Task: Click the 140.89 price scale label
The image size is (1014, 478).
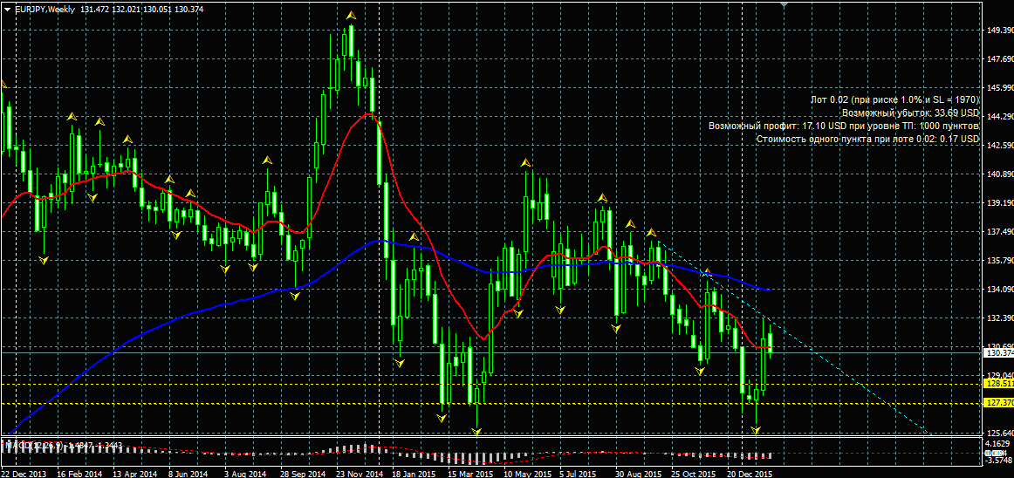Action: [1000, 174]
